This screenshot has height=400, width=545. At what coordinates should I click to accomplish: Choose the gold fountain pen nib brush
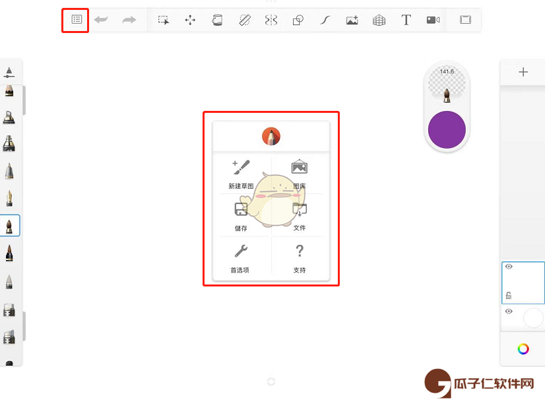[x=9, y=199]
